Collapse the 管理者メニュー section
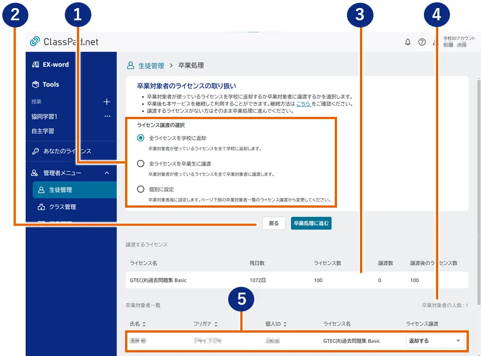The height and width of the screenshot is (356, 481). [107, 173]
